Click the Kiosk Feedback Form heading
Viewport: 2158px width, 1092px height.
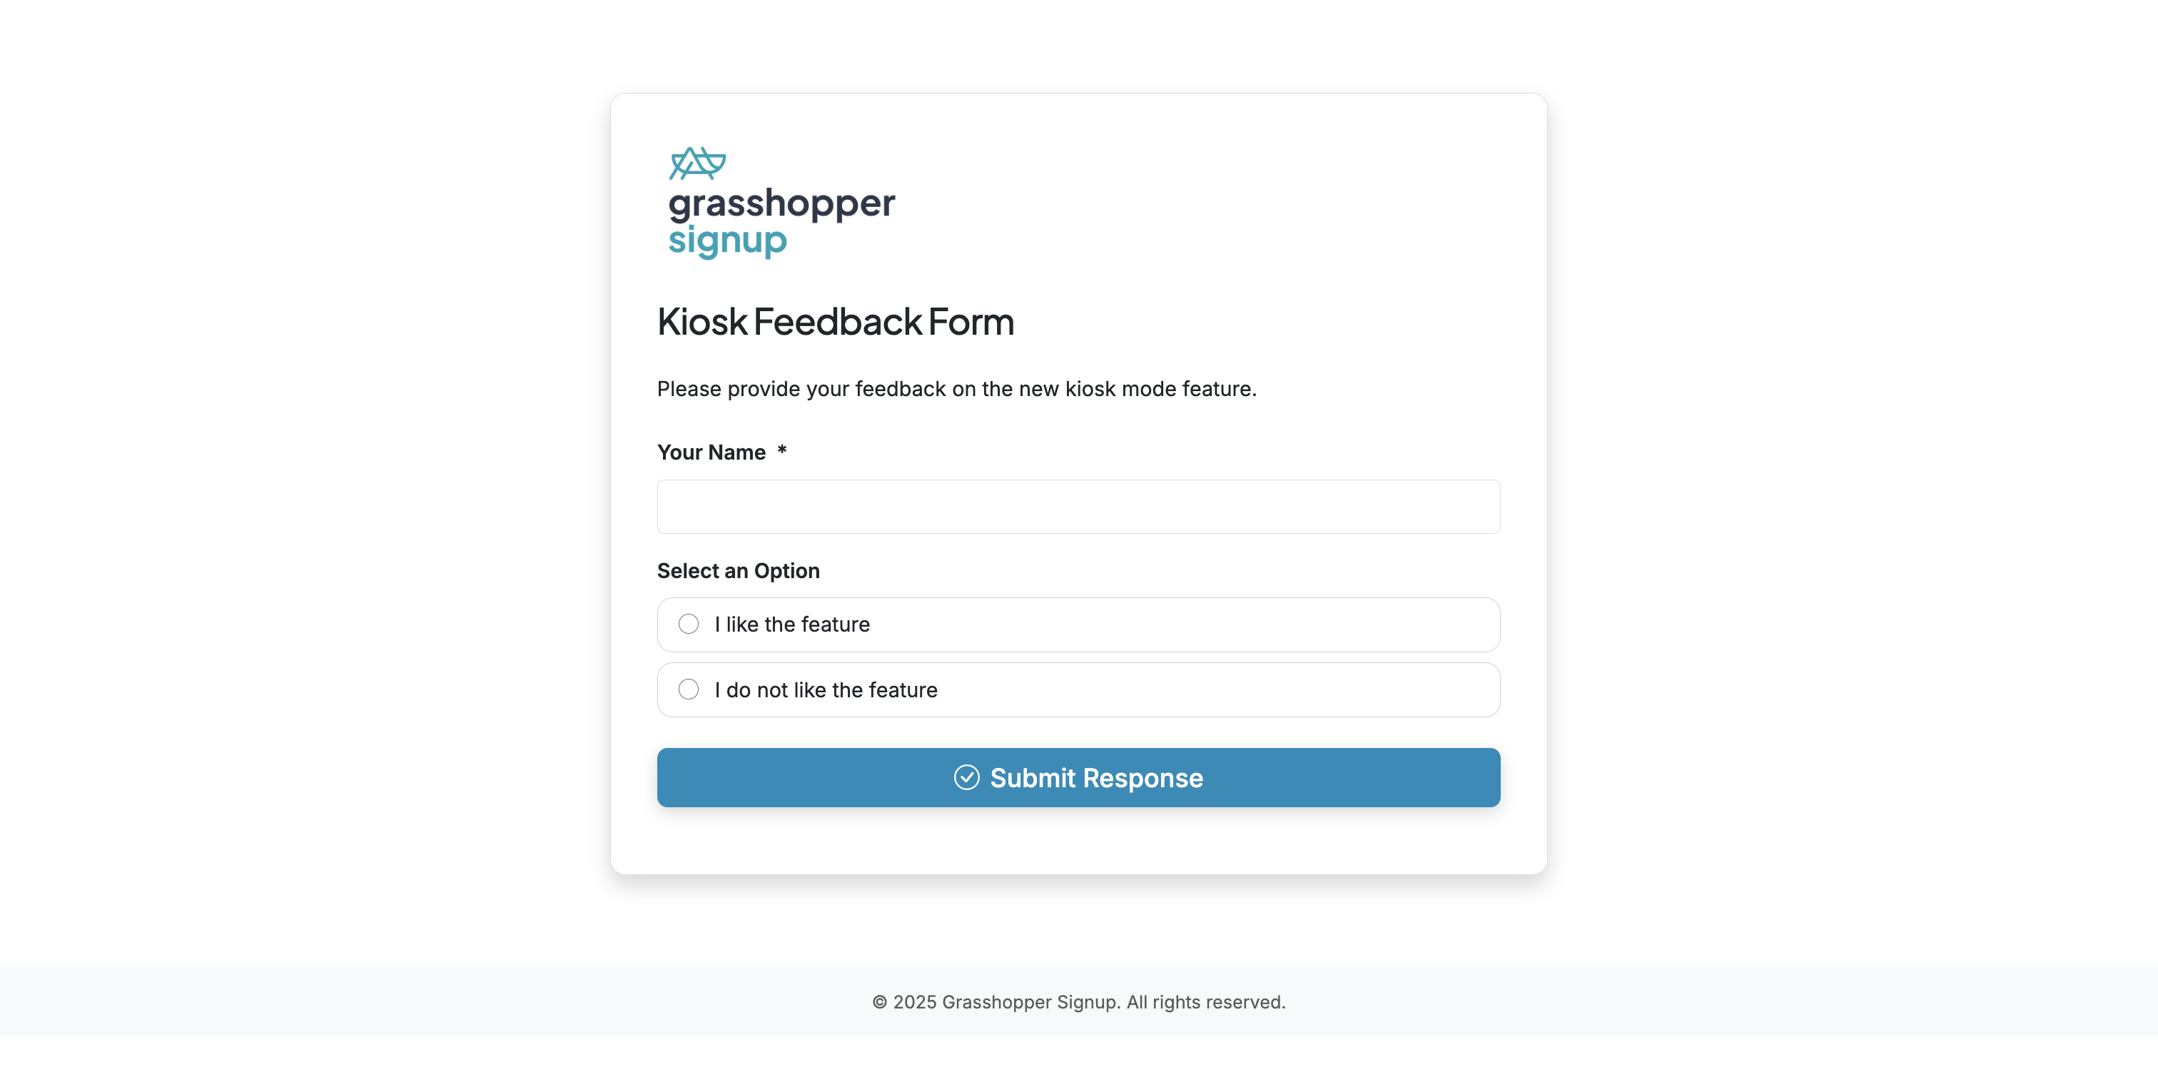pos(835,322)
